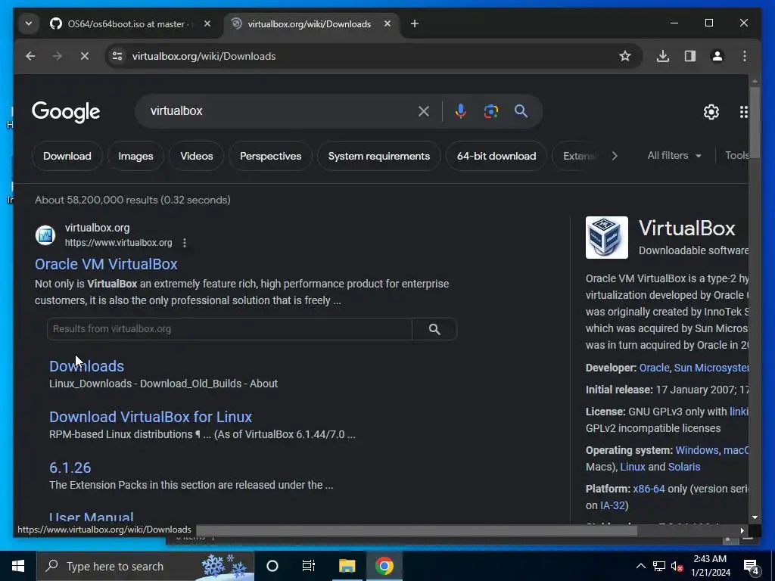Submit search with magnifier icon
The width and height of the screenshot is (775, 581).
coord(521,111)
